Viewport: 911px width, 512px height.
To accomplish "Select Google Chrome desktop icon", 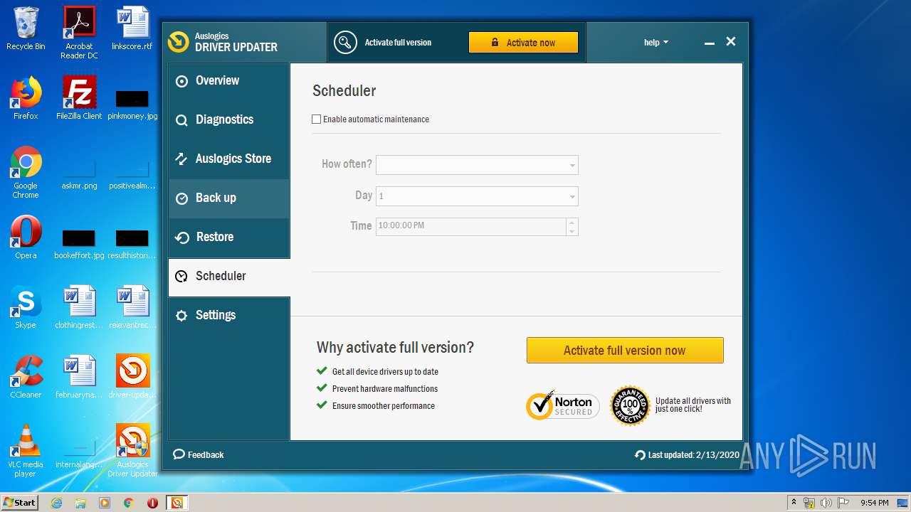I will point(26,172).
